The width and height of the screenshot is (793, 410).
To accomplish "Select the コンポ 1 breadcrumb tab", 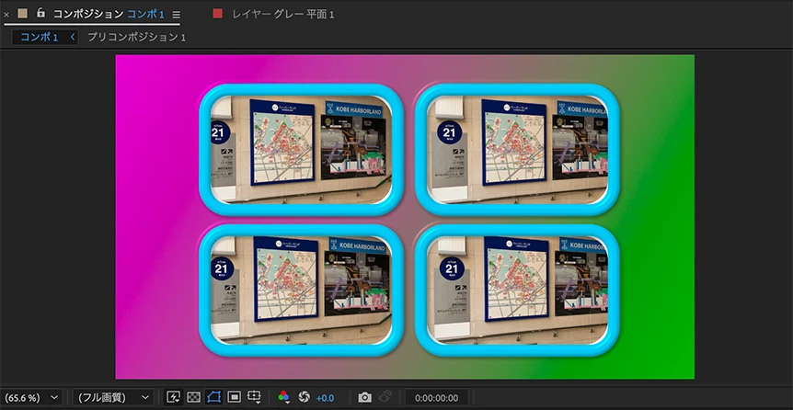I will [40, 38].
